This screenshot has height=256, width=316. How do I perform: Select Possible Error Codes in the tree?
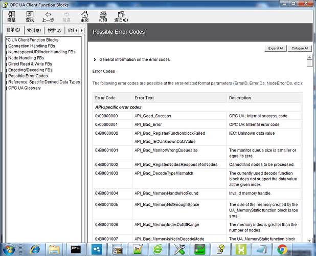click(28, 76)
